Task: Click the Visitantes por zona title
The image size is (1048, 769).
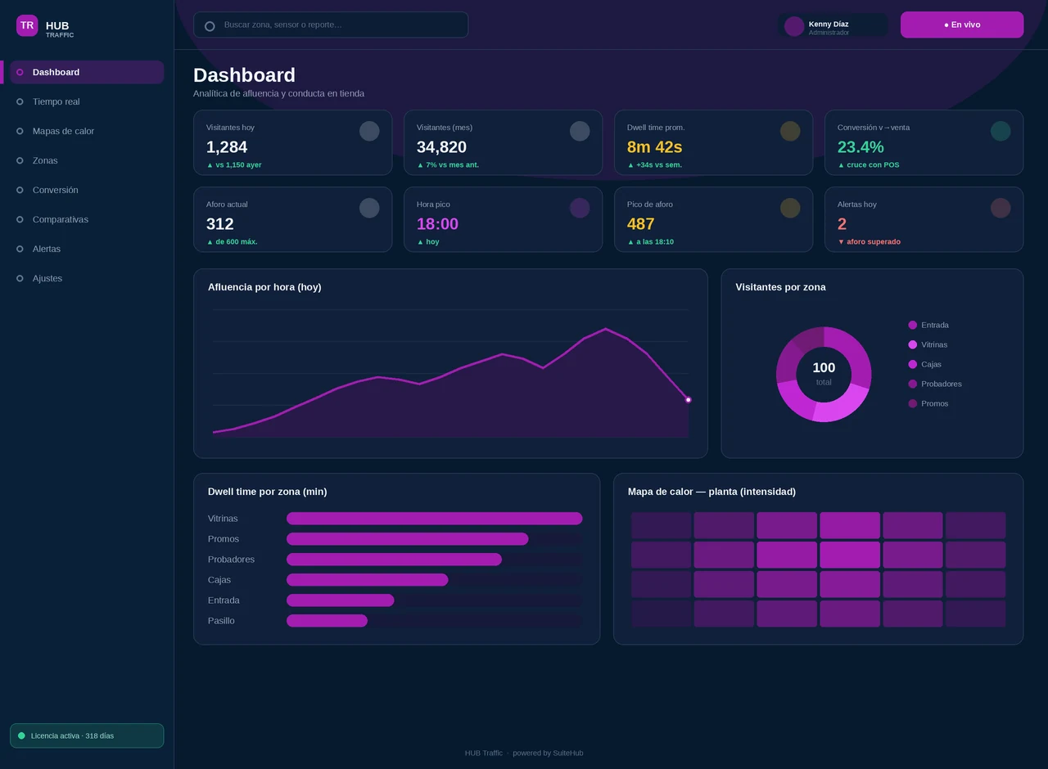Action: (780, 287)
